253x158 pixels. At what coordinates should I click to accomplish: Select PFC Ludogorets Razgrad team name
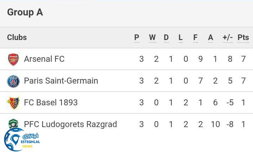70,124
